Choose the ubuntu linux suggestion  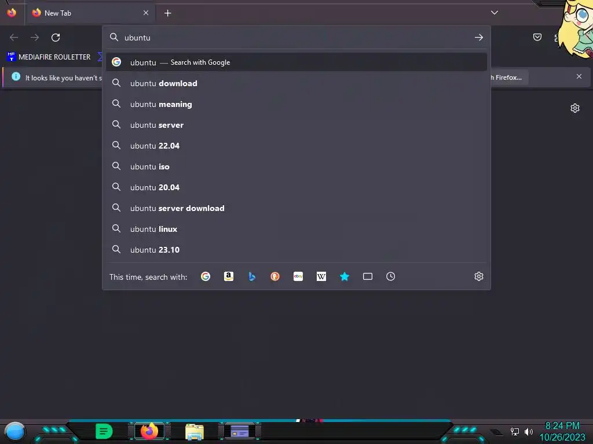point(296,228)
